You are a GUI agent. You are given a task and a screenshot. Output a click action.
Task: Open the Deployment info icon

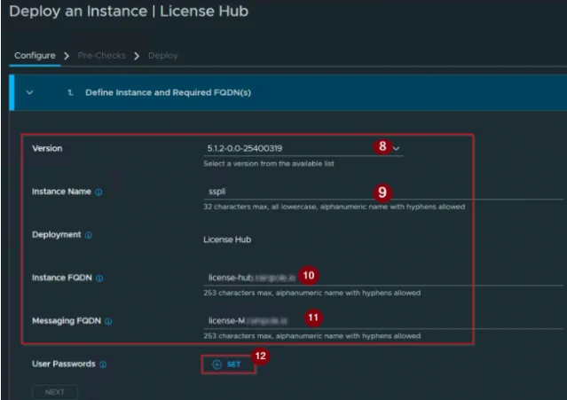pyautogui.click(x=89, y=235)
